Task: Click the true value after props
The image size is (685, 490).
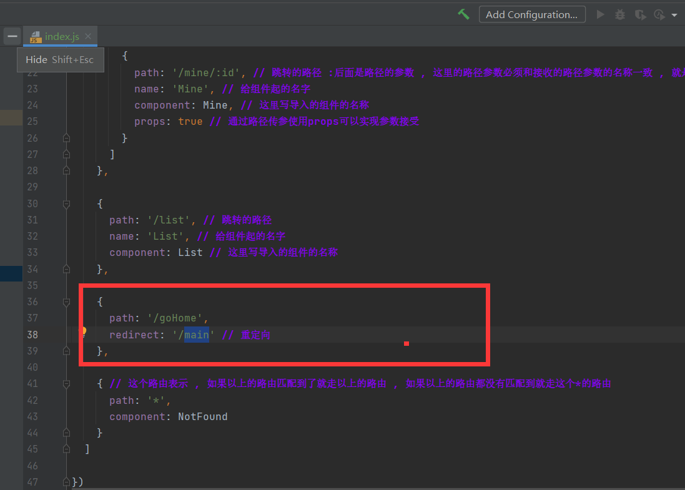Action: (x=190, y=122)
